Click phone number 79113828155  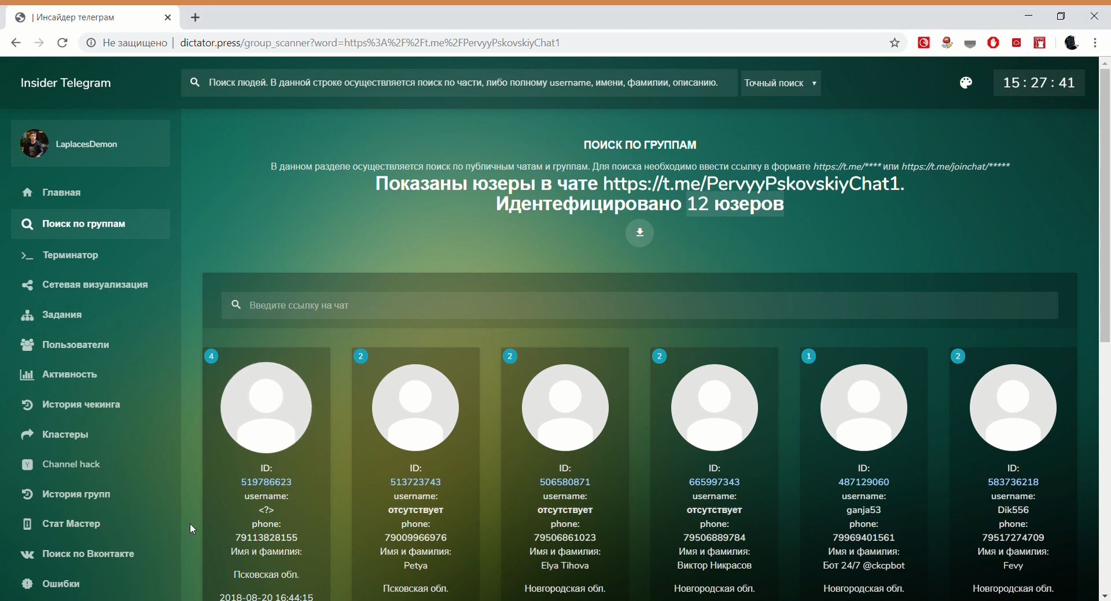(x=266, y=537)
